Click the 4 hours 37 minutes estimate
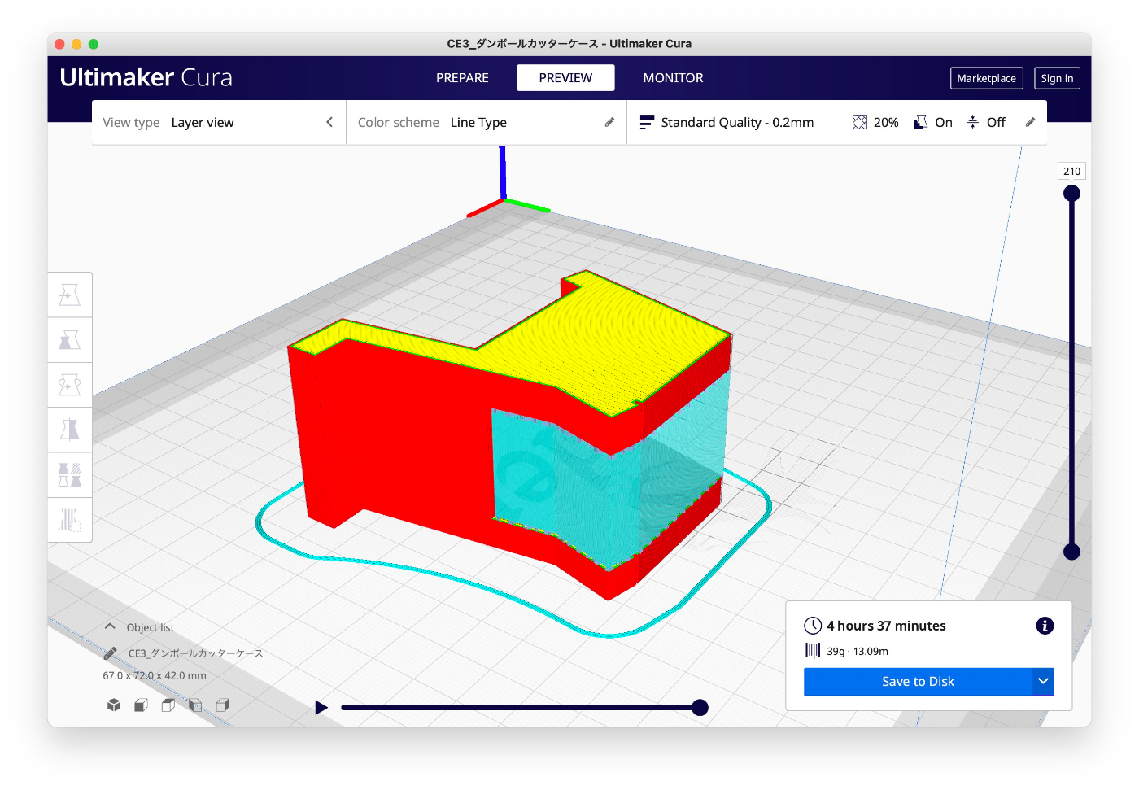 pos(886,626)
